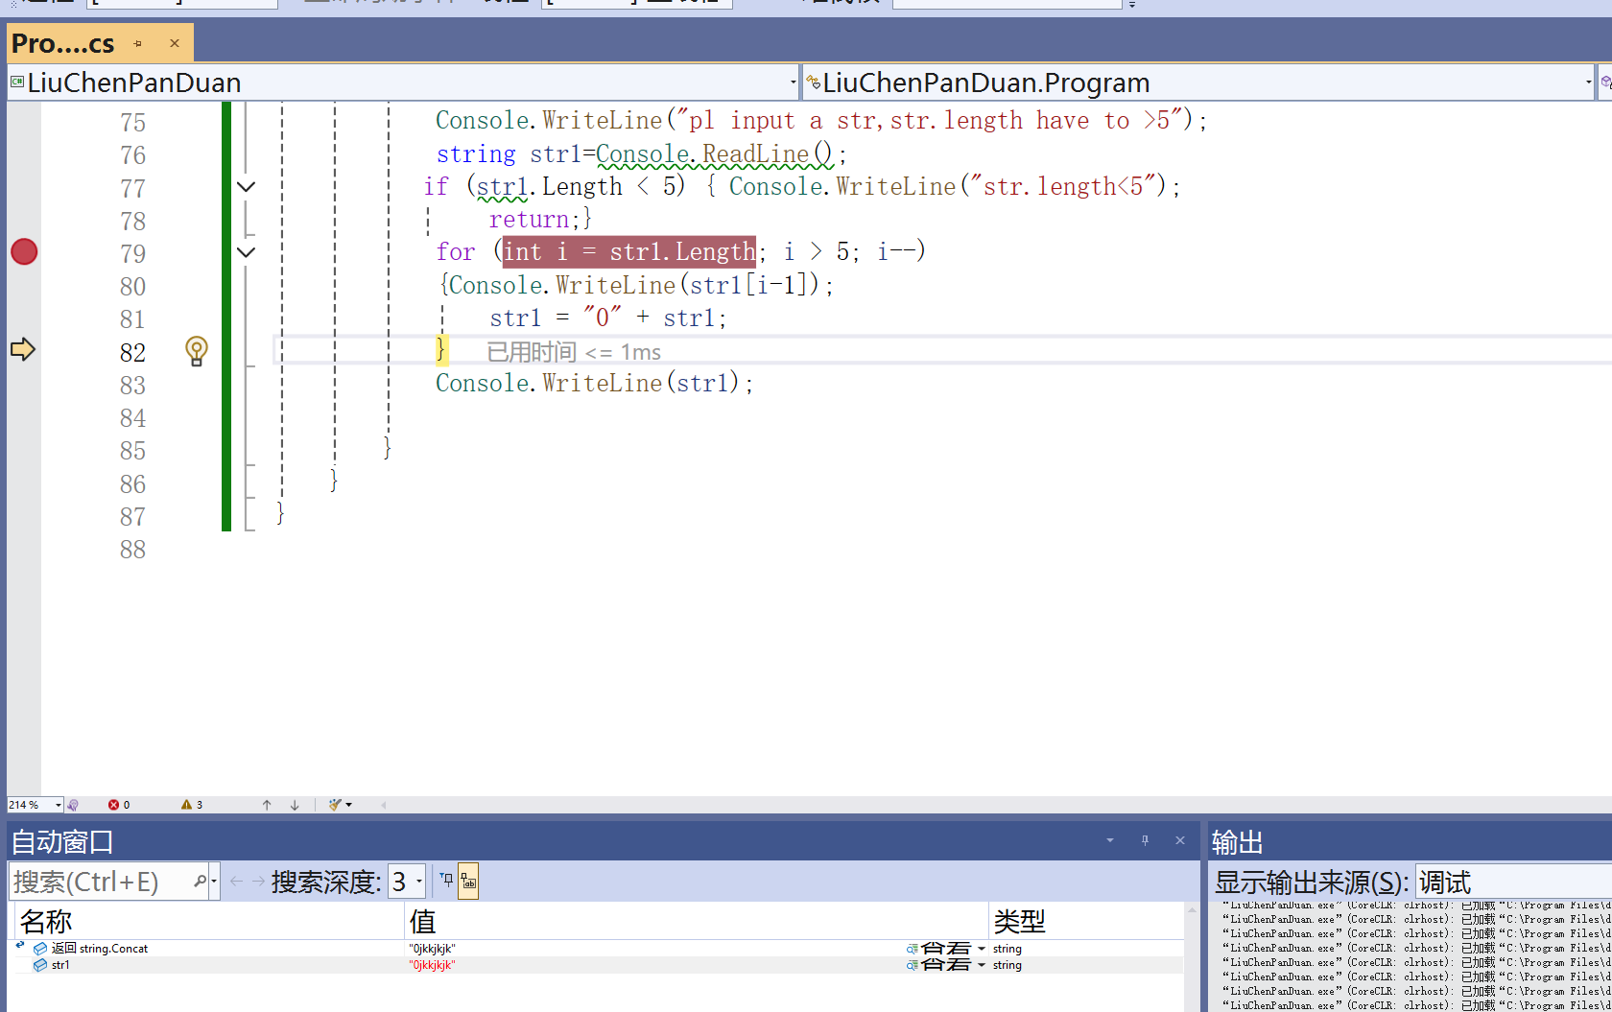
Task: Click Console.WriteLine(str1) on line 83
Action: coord(594,383)
